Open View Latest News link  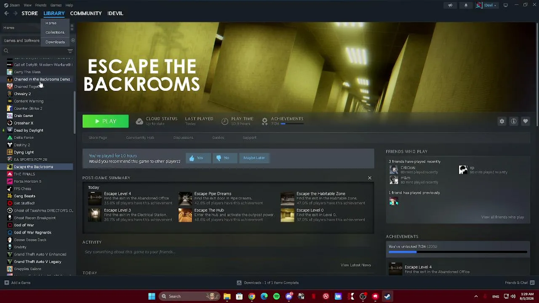point(356,265)
